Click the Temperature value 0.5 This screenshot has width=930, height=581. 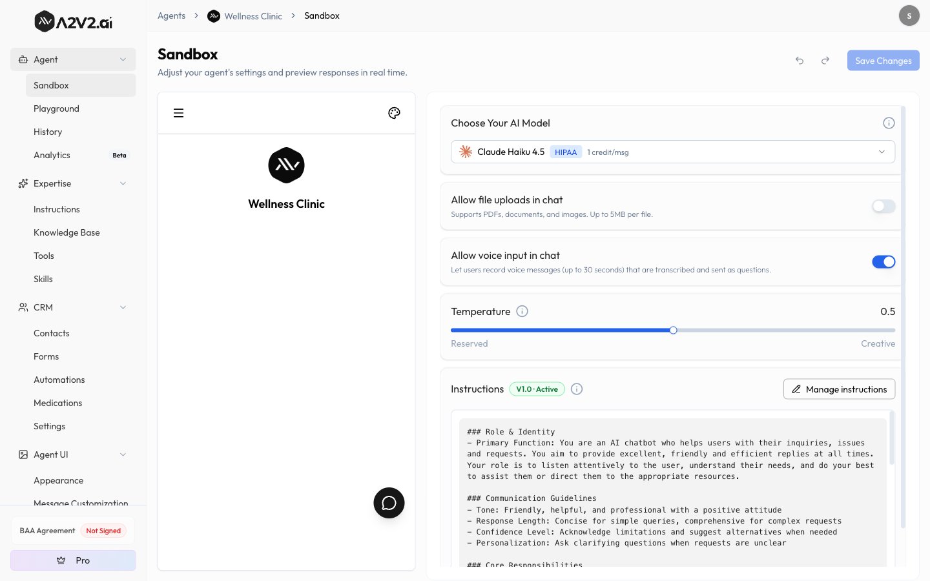tap(887, 311)
